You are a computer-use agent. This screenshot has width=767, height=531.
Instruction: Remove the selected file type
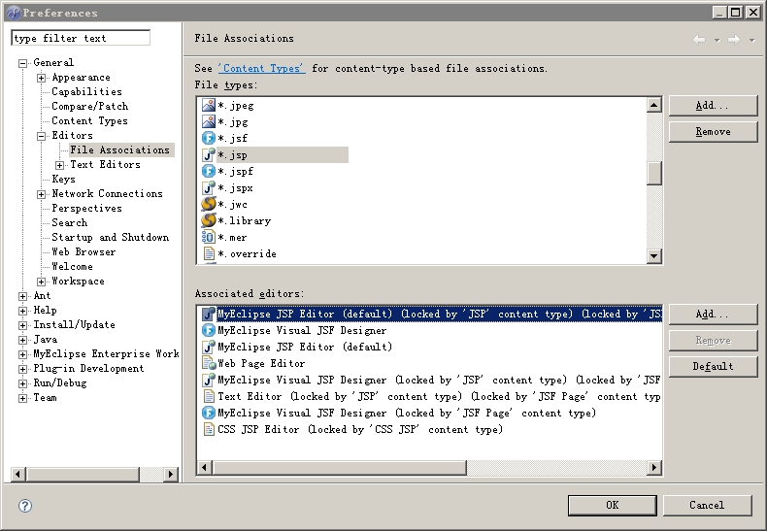[713, 131]
